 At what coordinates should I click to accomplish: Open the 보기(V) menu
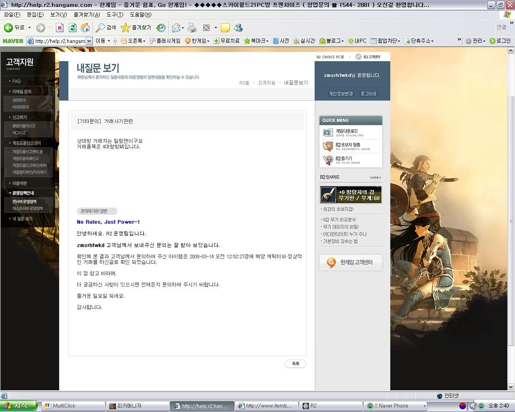pyautogui.click(x=59, y=14)
